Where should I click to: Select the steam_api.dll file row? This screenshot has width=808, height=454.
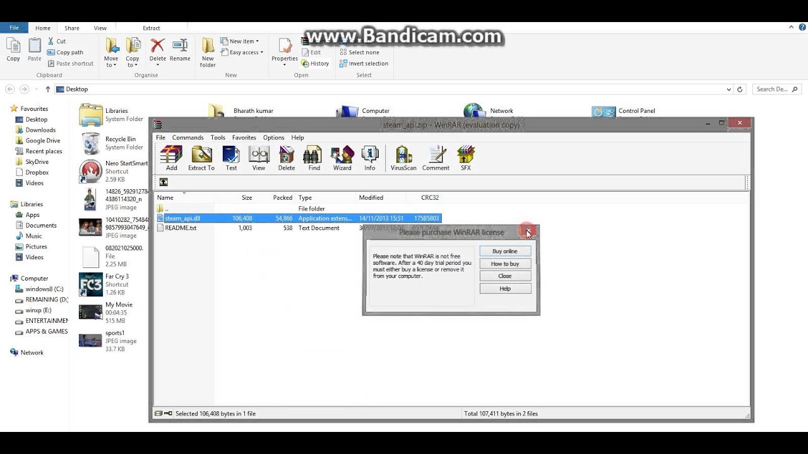(x=299, y=218)
